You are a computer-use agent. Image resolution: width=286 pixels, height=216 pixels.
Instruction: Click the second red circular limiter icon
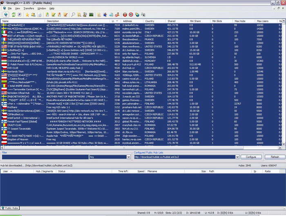[131, 15]
